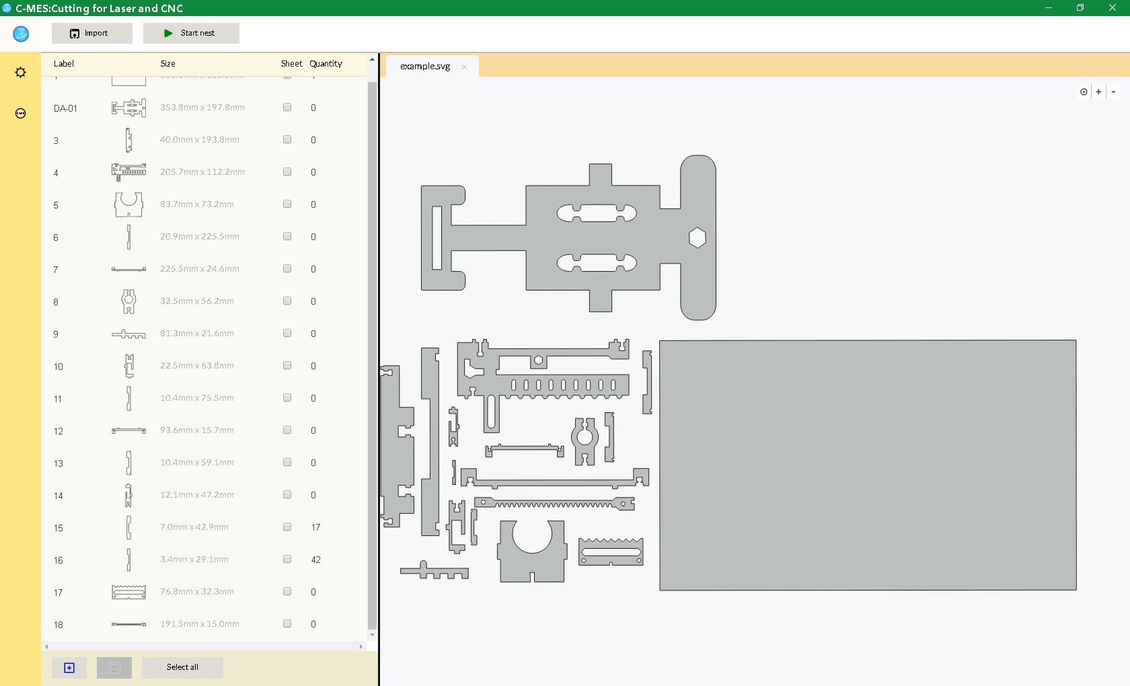
Task: Click the vertical scrollbar thumb in parts list
Action: pos(372,355)
